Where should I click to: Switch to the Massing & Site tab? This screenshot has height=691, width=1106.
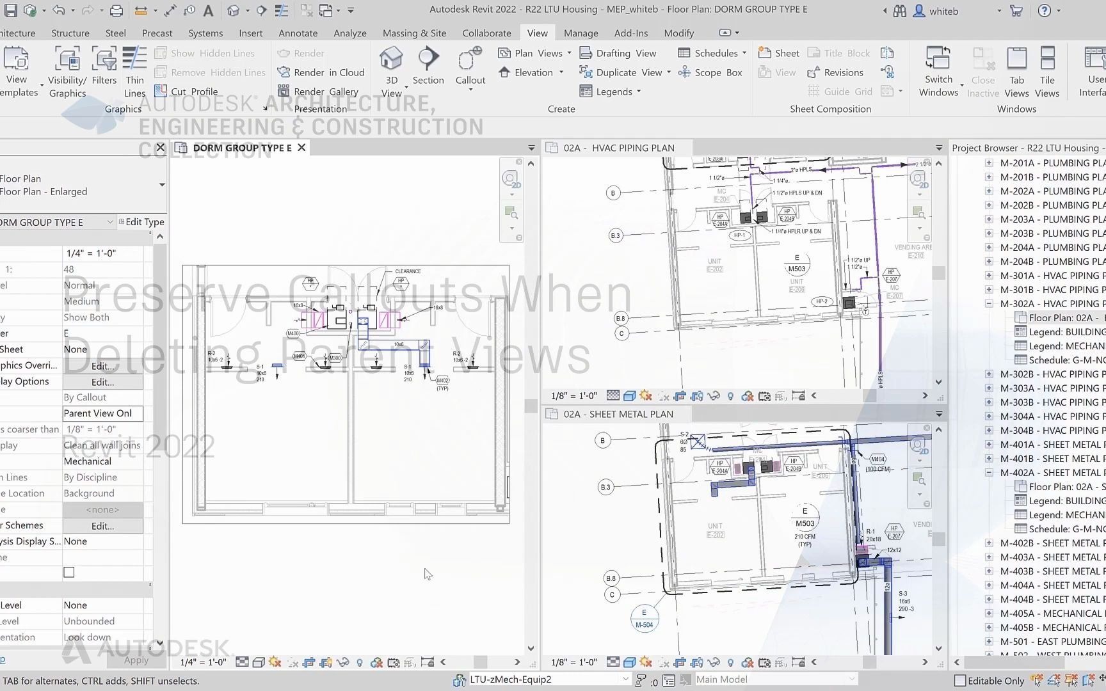point(414,33)
